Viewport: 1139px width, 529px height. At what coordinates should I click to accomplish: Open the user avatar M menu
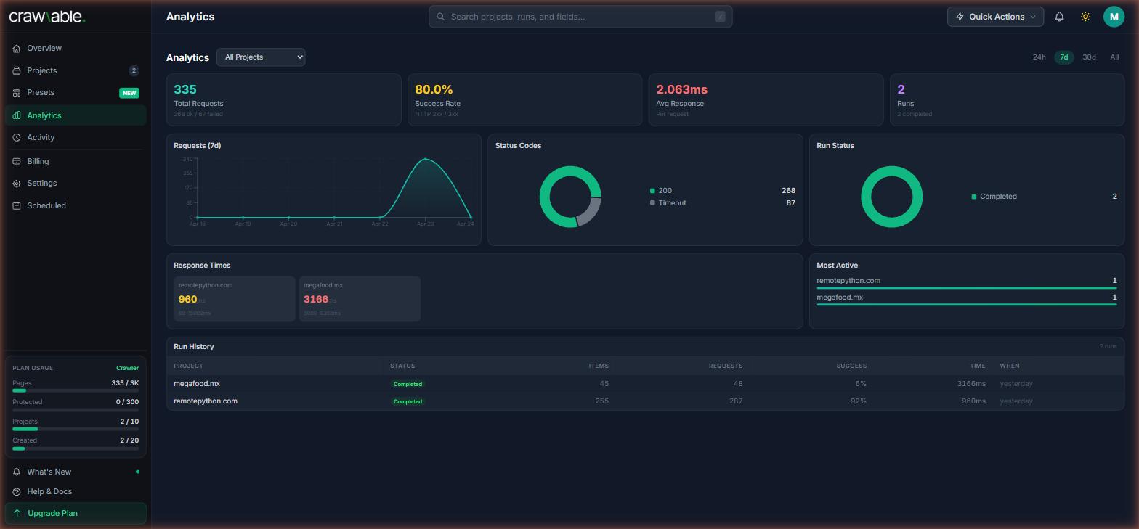pos(1114,17)
